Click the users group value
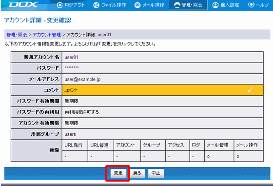The image size is (273, 186). [x=70, y=134]
